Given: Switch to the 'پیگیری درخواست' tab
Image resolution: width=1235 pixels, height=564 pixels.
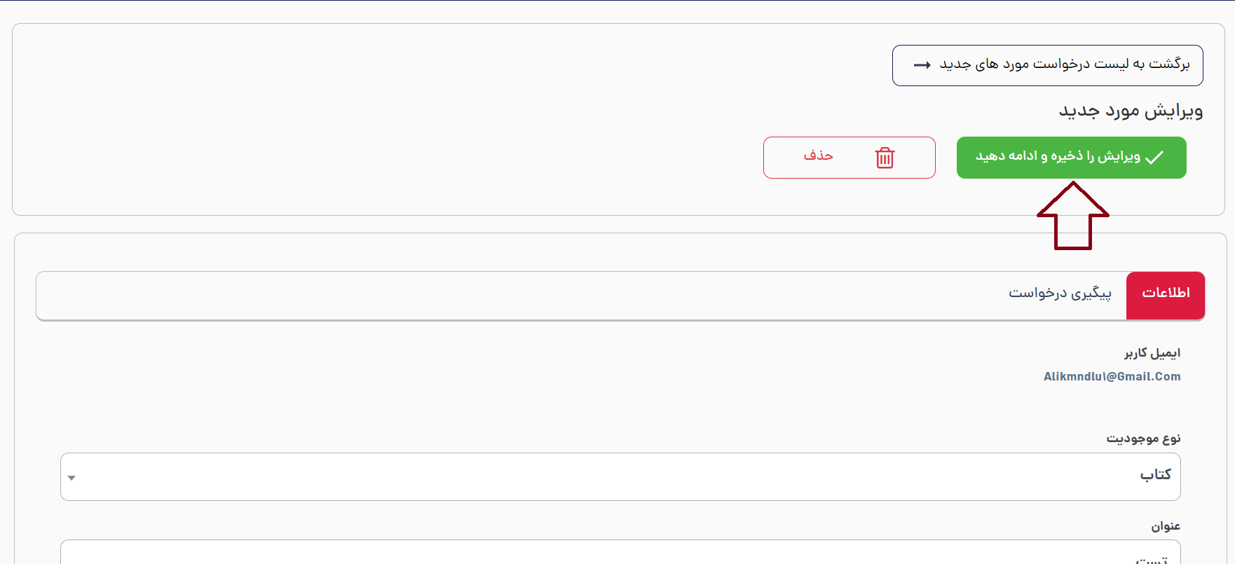Looking at the screenshot, I should 1060,293.
